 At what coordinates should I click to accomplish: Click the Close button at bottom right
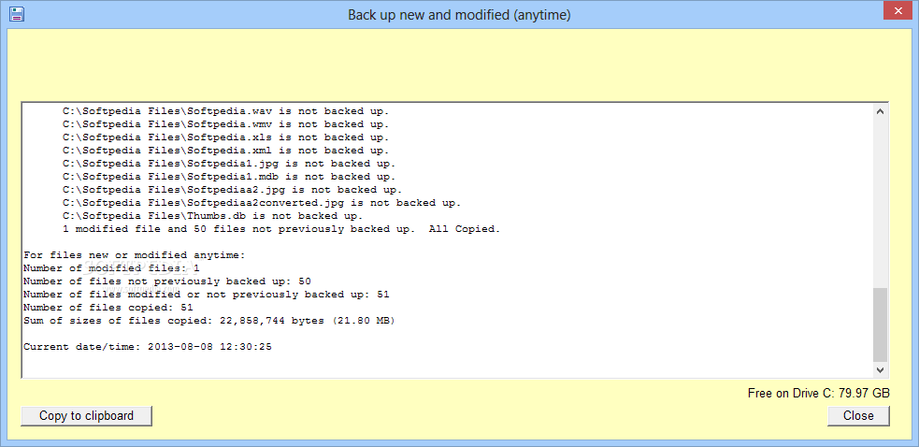pyautogui.click(x=858, y=416)
